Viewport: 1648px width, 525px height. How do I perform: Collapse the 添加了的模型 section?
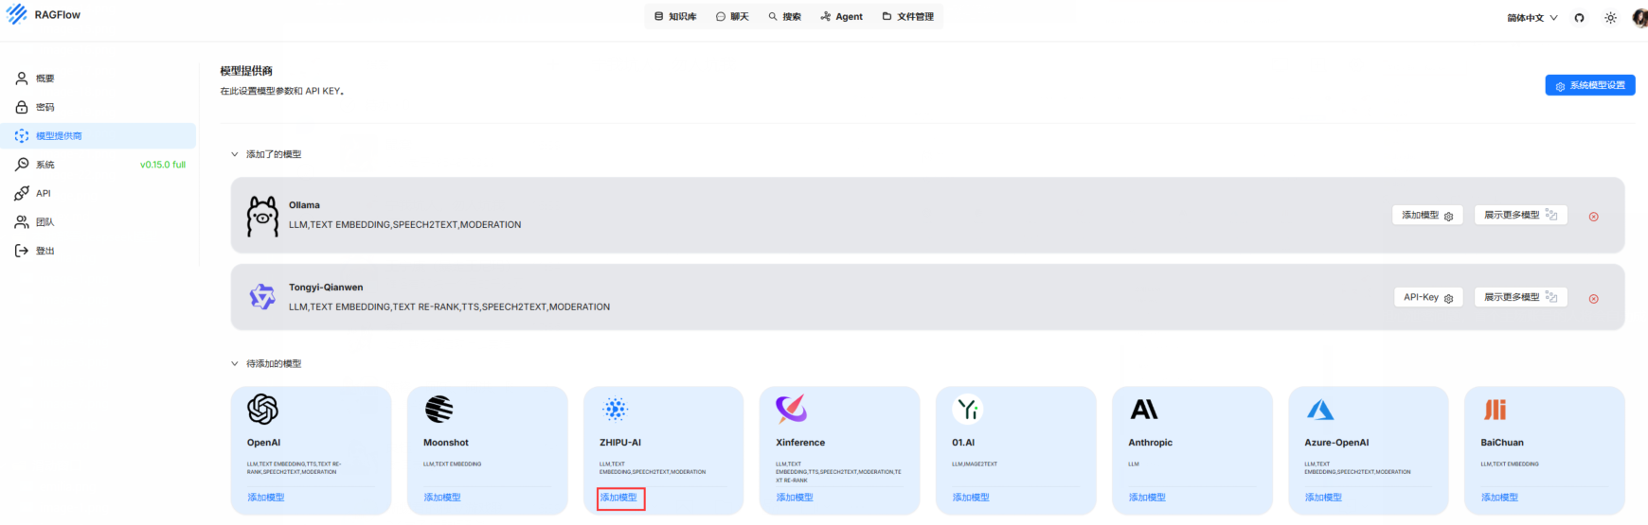click(235, 154)
